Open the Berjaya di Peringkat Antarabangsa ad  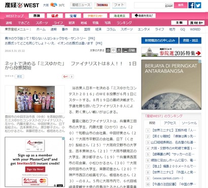coord(171,85)
